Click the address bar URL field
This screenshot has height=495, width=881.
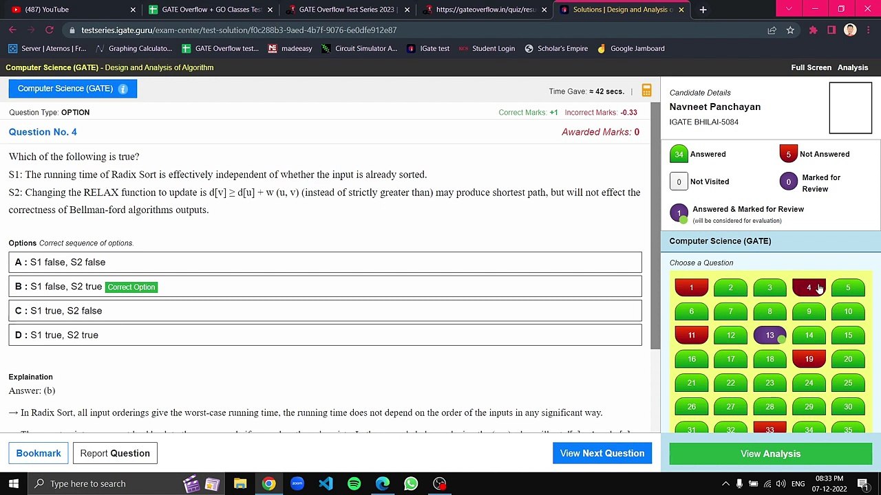pos(413,30)
